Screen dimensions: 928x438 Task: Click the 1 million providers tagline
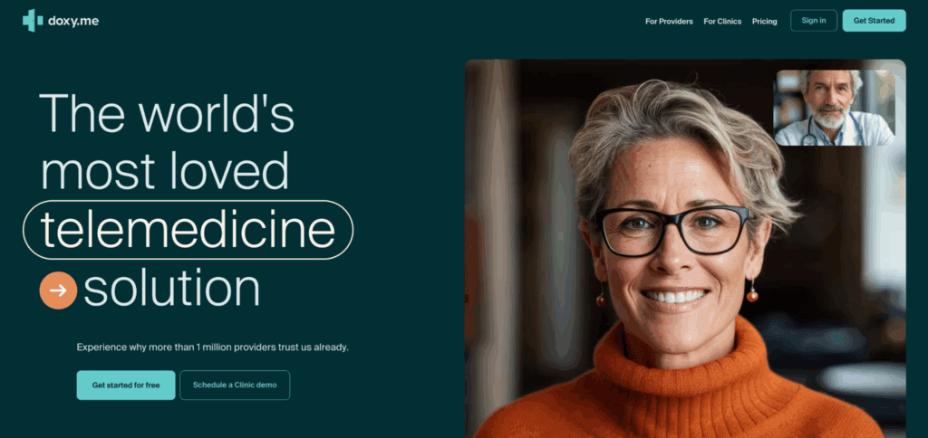(212, 347)
